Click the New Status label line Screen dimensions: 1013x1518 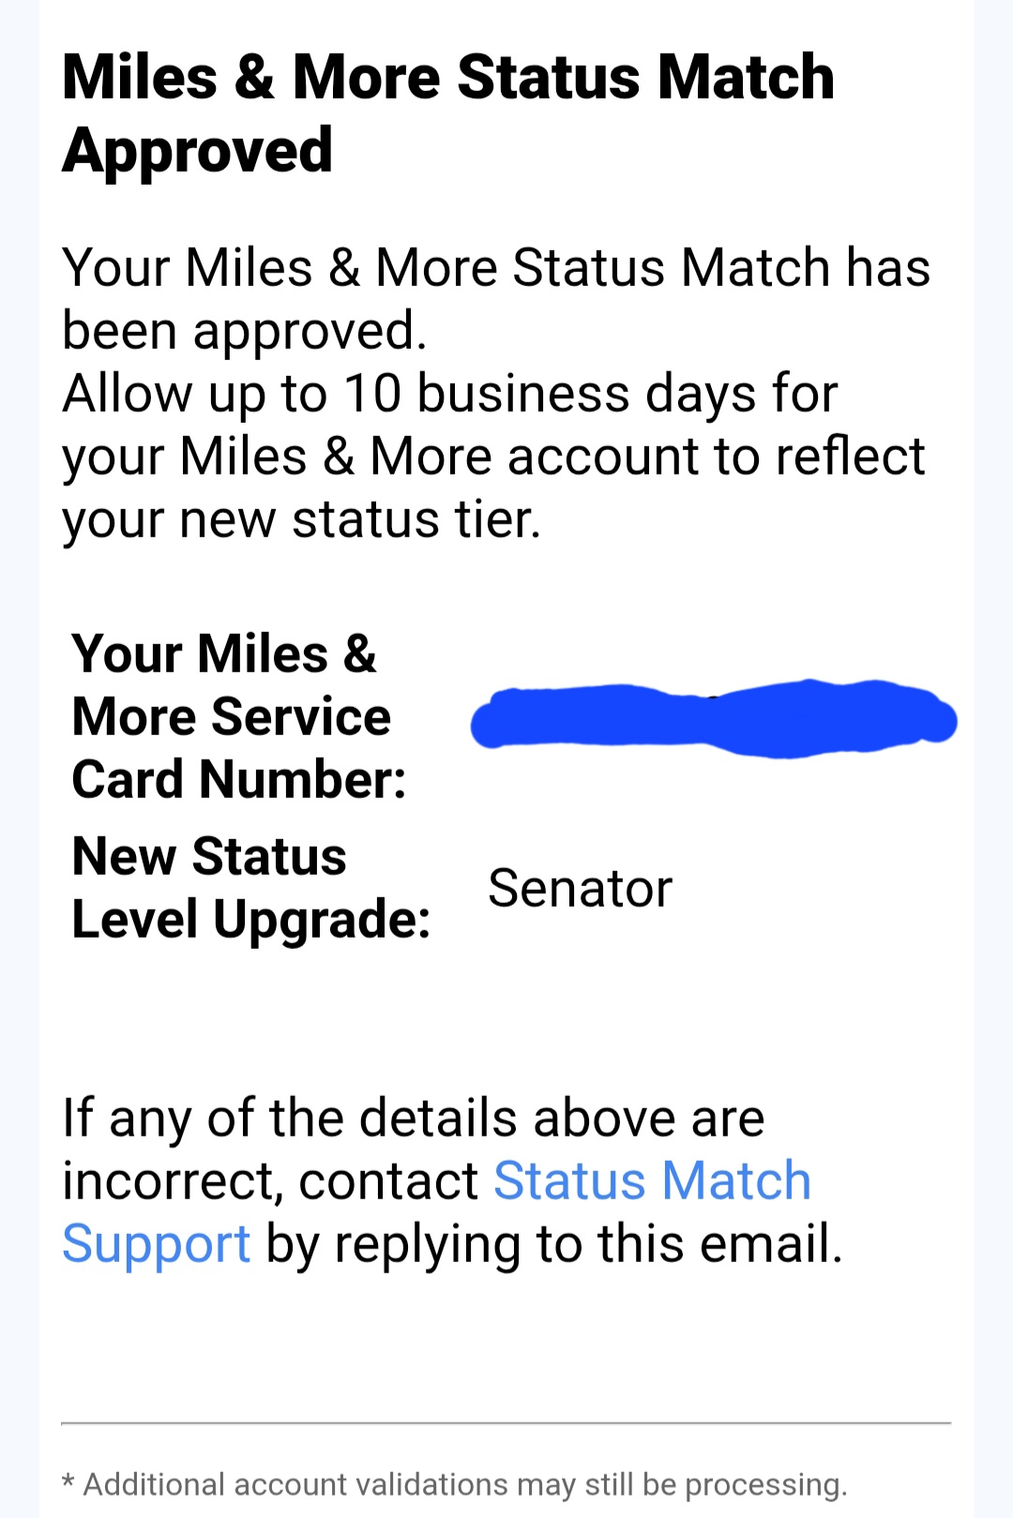[x=209, y=856]
